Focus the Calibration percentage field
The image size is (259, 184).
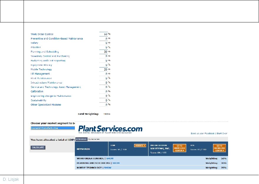pyautogui.click(x=103, y=91)
